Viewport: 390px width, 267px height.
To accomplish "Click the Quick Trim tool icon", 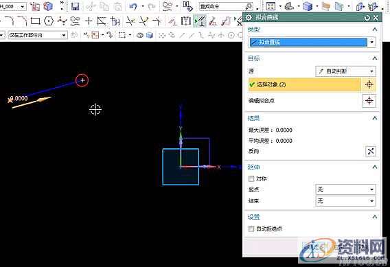I will pyautogui.click(x=130, y=21).
